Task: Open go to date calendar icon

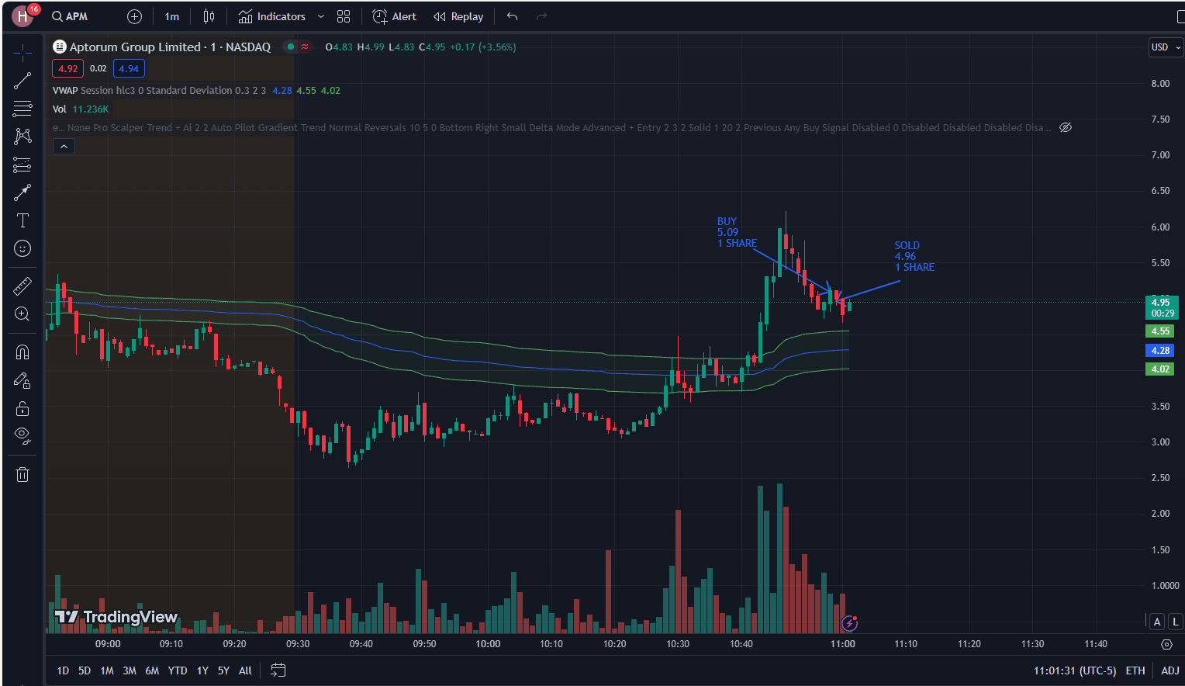Action: tap(278, 670)
